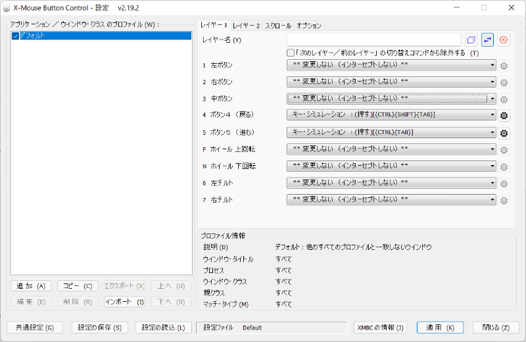Screen dimensions: 526x342
Task: Open the オプション tab
Action: 309,26
